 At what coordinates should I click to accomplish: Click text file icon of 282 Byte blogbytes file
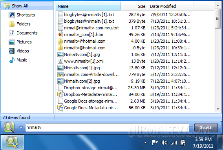click(60, 14)
